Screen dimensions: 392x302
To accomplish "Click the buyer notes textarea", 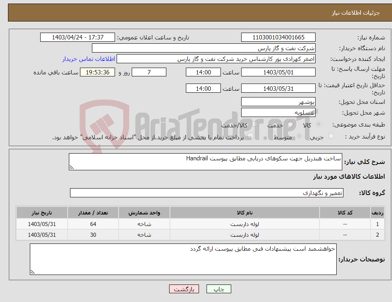I will click(x=183, y=259).
